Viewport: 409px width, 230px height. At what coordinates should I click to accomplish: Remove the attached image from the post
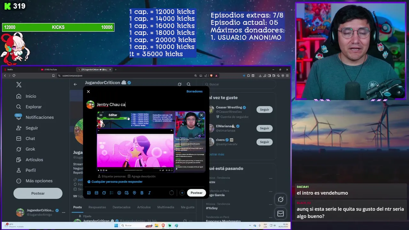pyautogui.click(x=201, y=115)
